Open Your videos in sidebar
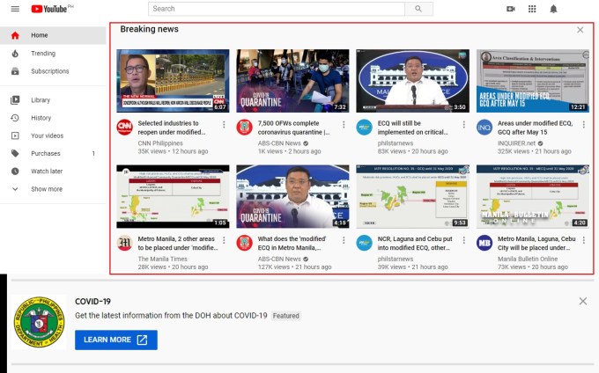This screenshot has height=373, width=599. click(53, 135)
